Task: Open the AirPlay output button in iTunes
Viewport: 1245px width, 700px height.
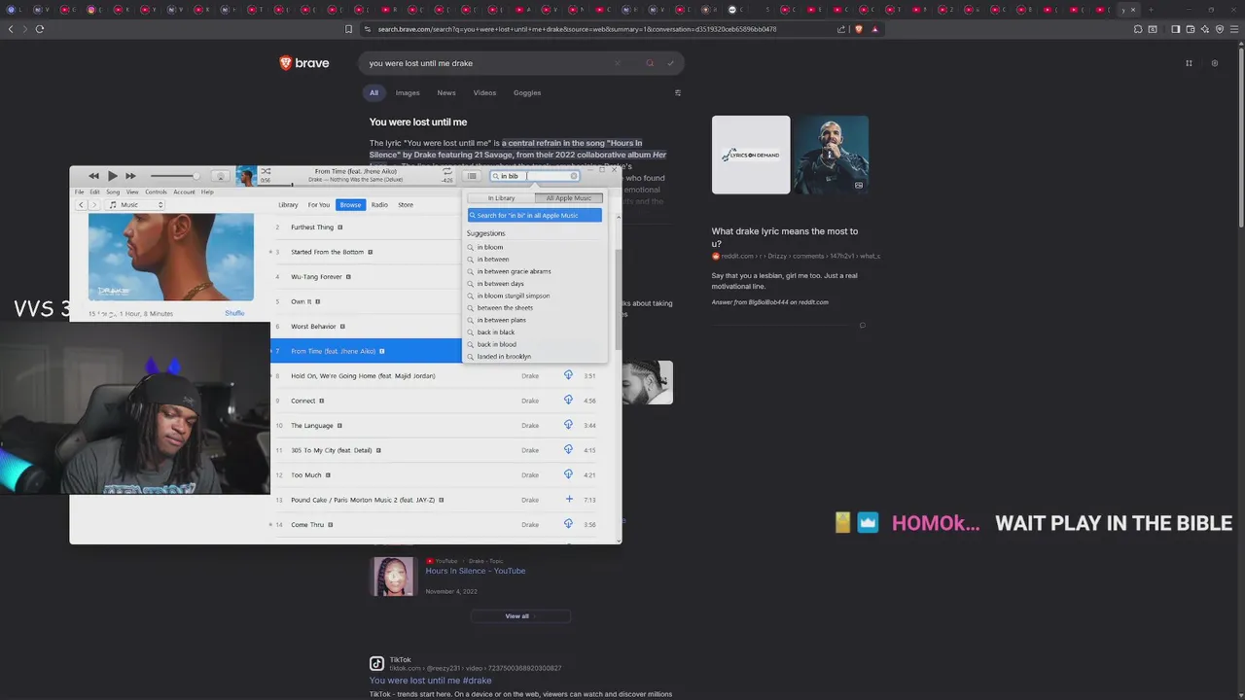Action: point(220,176)
